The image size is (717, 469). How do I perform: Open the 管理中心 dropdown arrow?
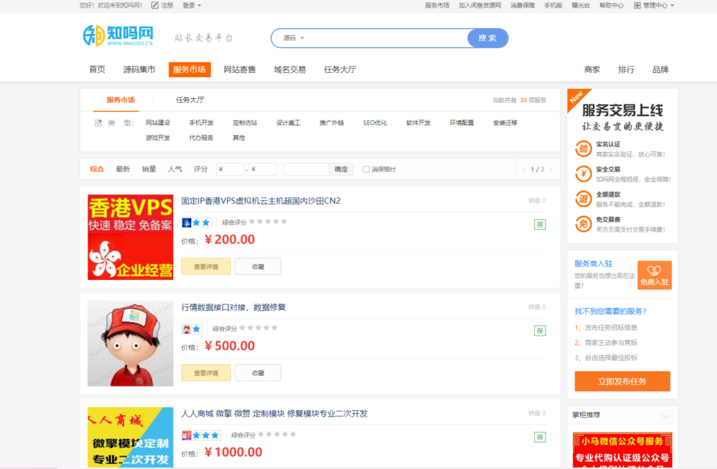click(x=672, y=6)
